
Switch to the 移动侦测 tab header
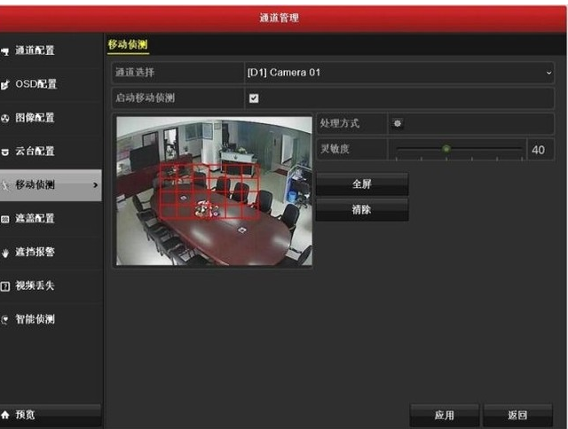click(130, 43)
